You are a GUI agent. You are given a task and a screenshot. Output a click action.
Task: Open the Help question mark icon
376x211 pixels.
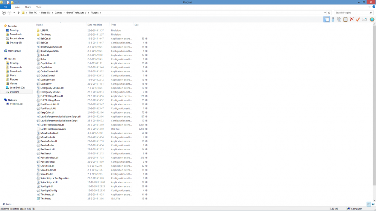coord(374,7)
